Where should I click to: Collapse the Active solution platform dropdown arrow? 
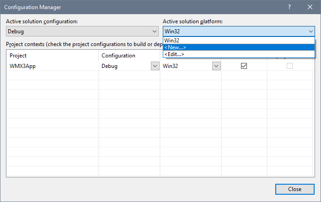click(x=310, y=31)
